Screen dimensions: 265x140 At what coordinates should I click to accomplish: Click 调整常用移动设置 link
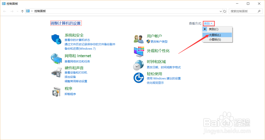pyautogui.click(x=76, y=81)
